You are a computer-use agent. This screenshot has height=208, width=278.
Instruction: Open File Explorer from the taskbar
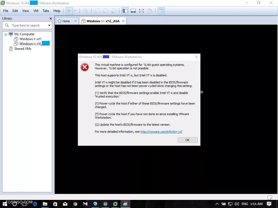tap(45, 204)
